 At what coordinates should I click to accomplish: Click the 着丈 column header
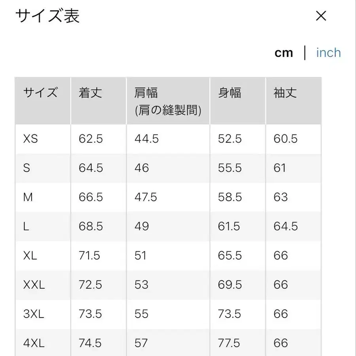coord(89,93)
